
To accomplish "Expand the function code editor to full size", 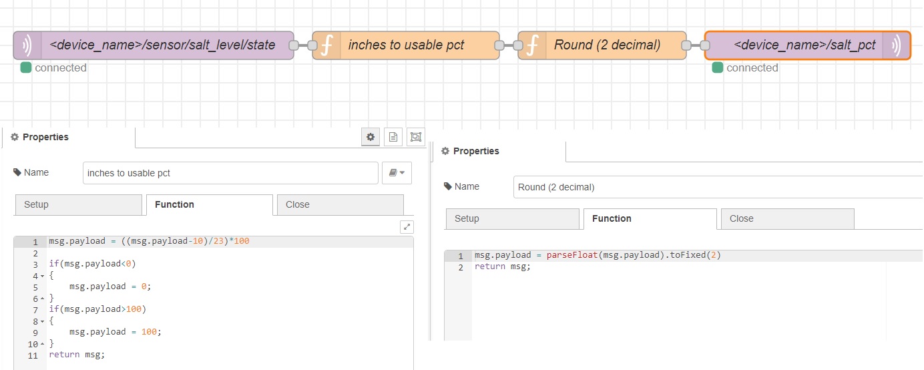I will point(407,226).
